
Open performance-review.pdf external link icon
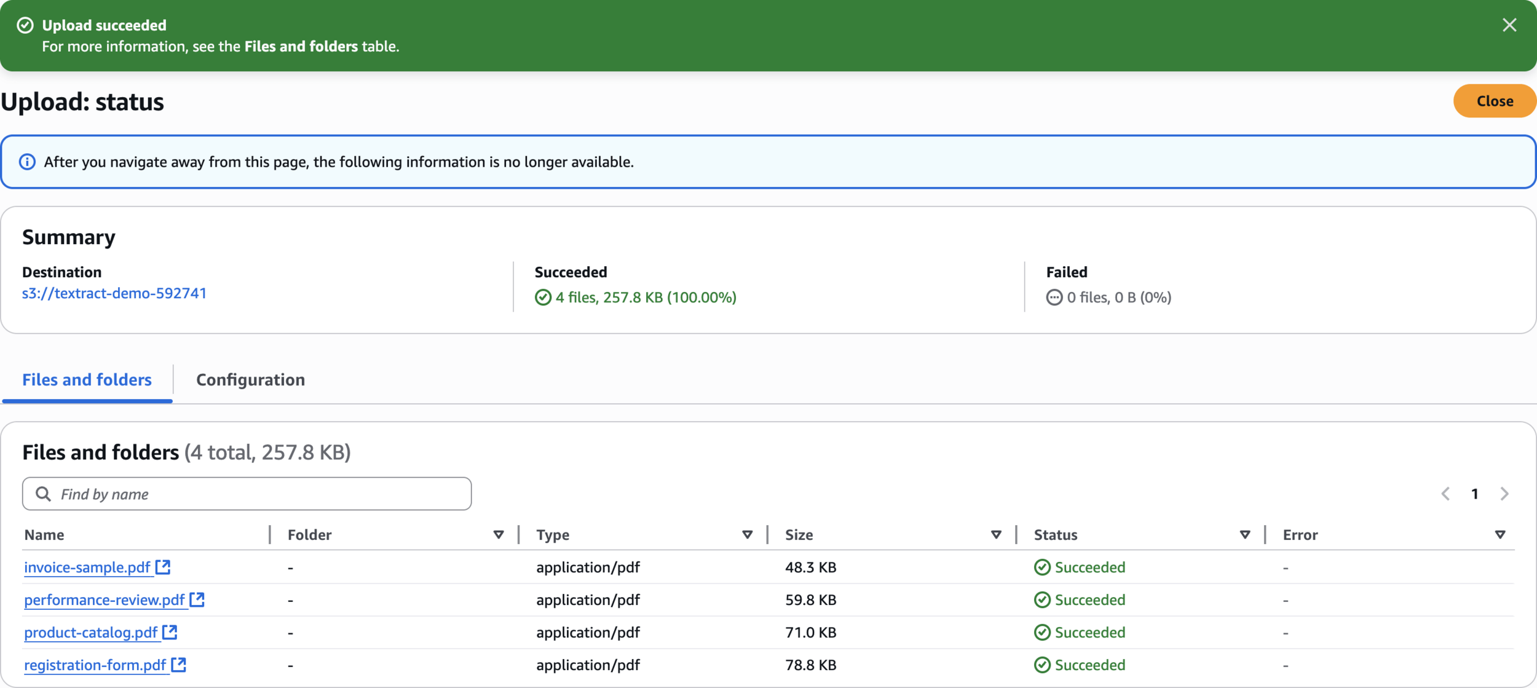[x=197, y=599]
